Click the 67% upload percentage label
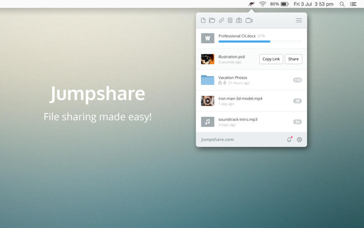This screenshot has height=228, width=364. (261, 36)
